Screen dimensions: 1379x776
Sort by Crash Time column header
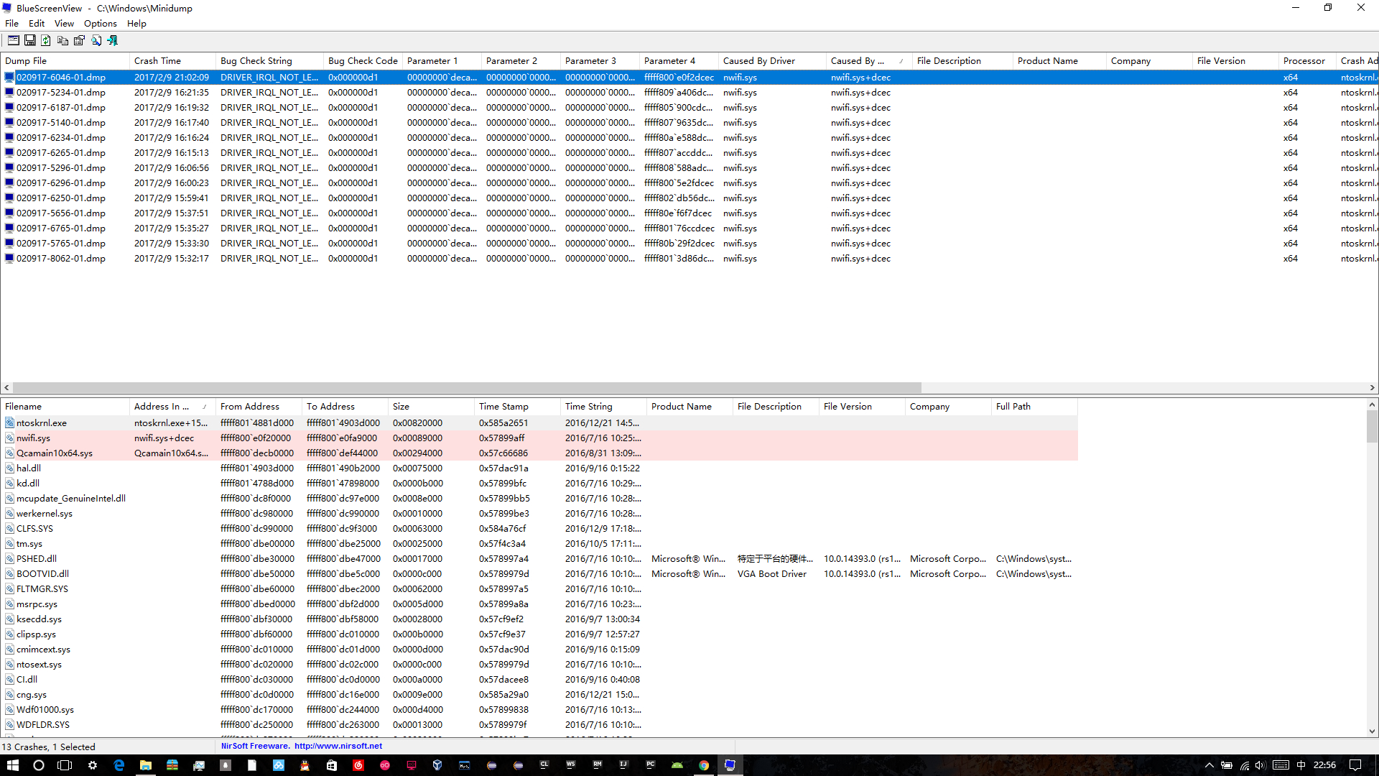coord(172,61)
